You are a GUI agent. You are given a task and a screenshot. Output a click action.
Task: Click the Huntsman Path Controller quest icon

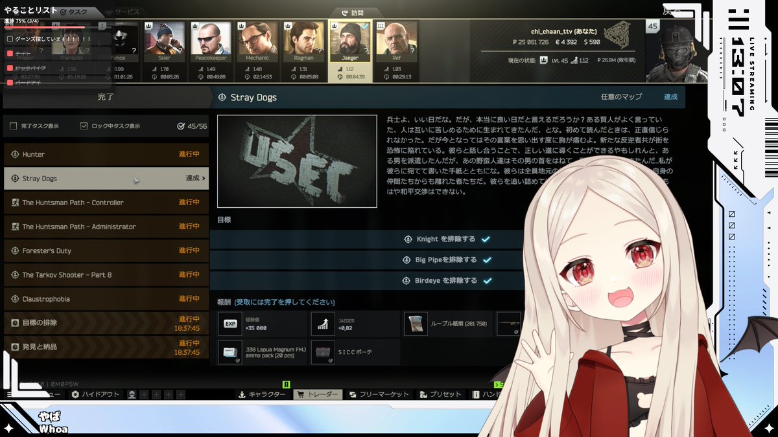coord(15,203)
